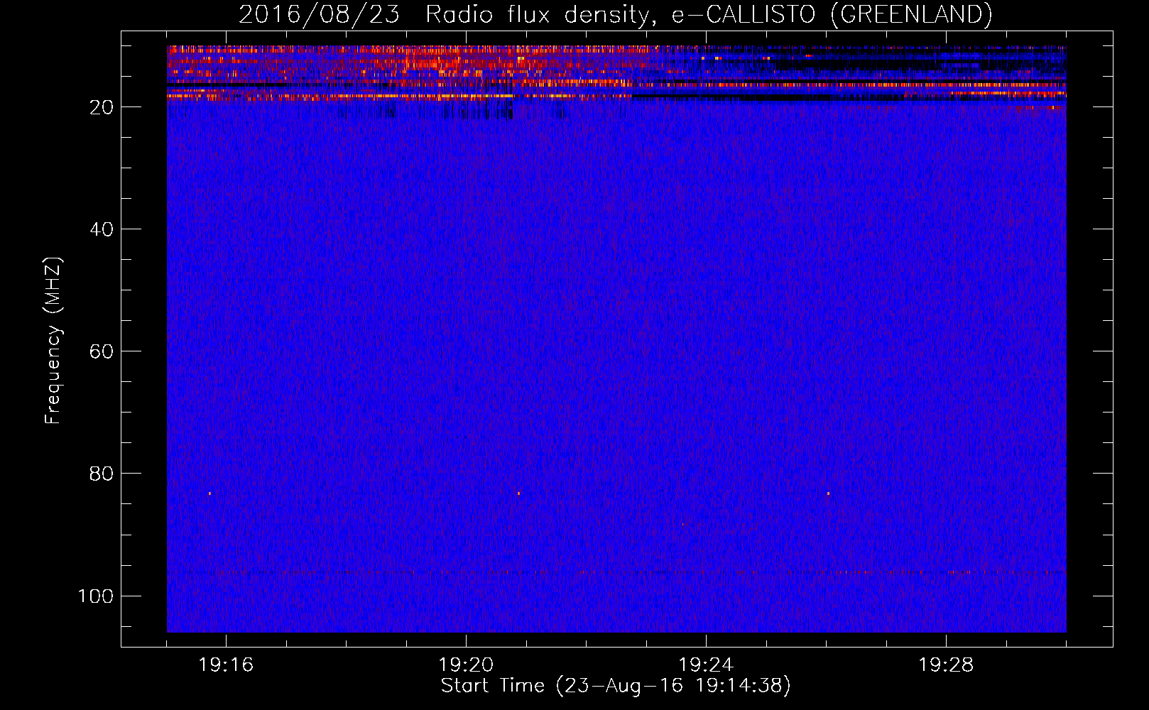Click the 19:24 time tick label
The image size is (1149, 710).
pos(706,665)
